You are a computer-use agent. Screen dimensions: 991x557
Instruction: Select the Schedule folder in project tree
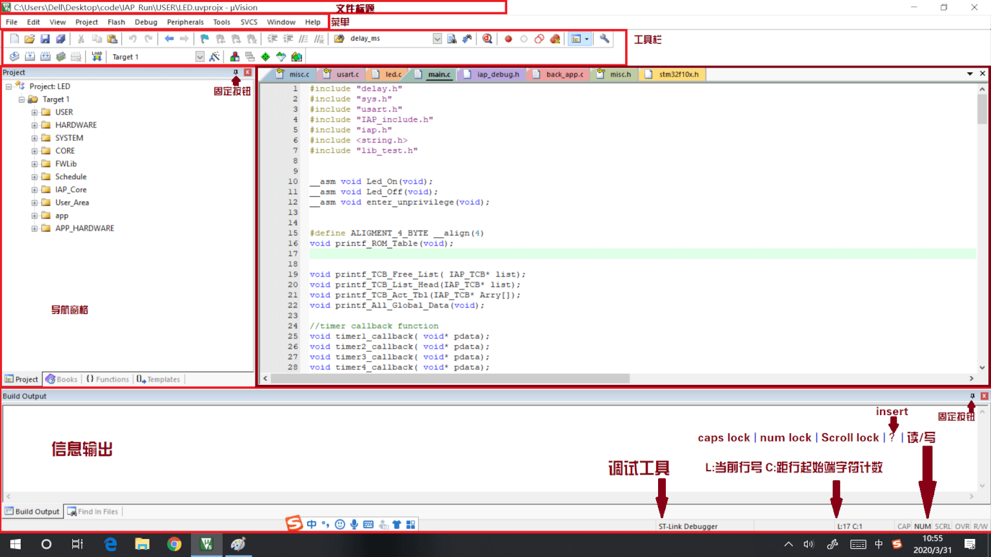click(x=71, y=177)
